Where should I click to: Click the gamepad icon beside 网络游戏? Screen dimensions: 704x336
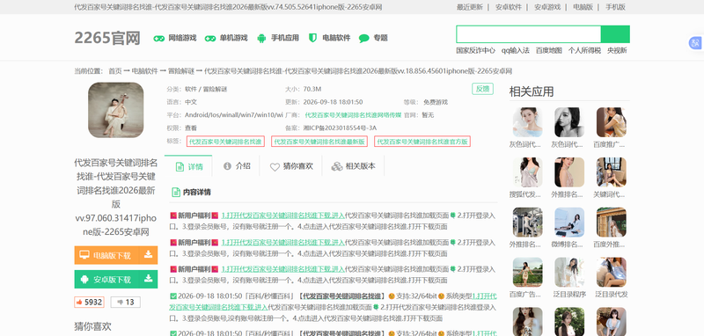(x=159, y=38)
